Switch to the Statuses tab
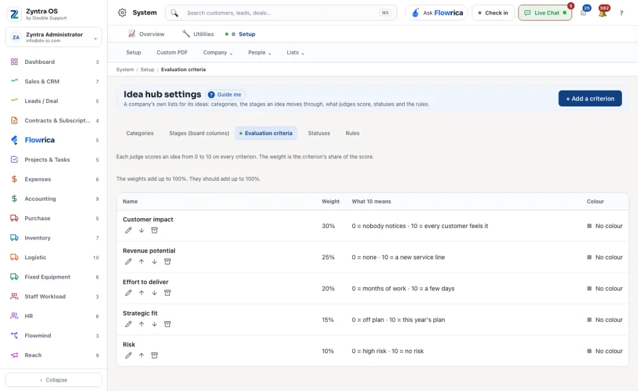This screenshot has width=638, height=391. coord(319,133)
